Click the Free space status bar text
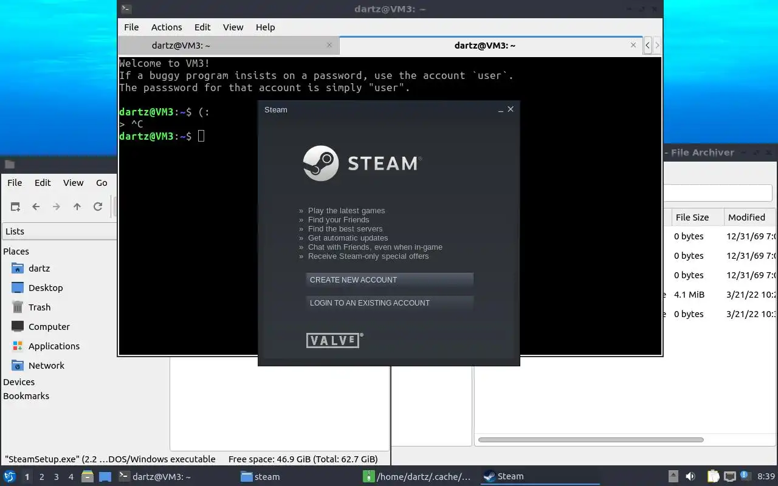 pyautogui.click(x=303, y=459)
